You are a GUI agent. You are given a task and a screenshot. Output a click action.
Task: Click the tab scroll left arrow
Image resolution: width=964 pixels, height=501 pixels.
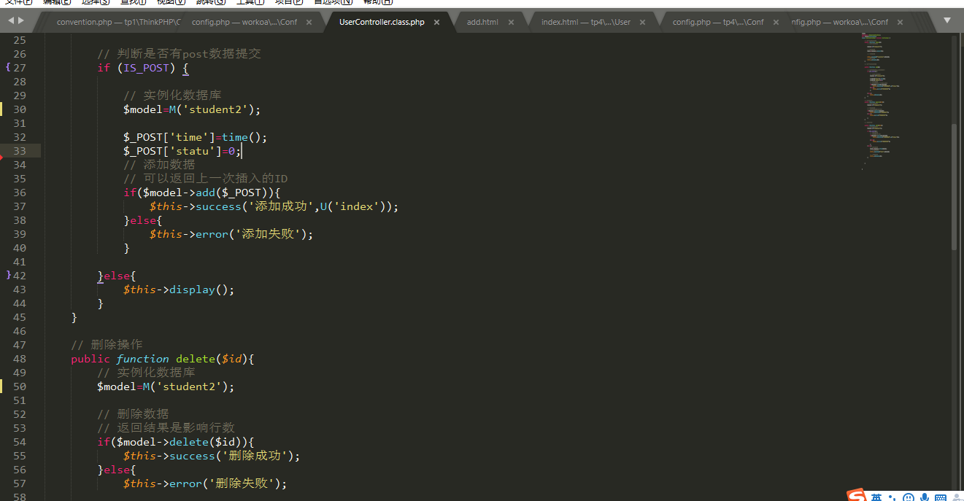[10, 21]
